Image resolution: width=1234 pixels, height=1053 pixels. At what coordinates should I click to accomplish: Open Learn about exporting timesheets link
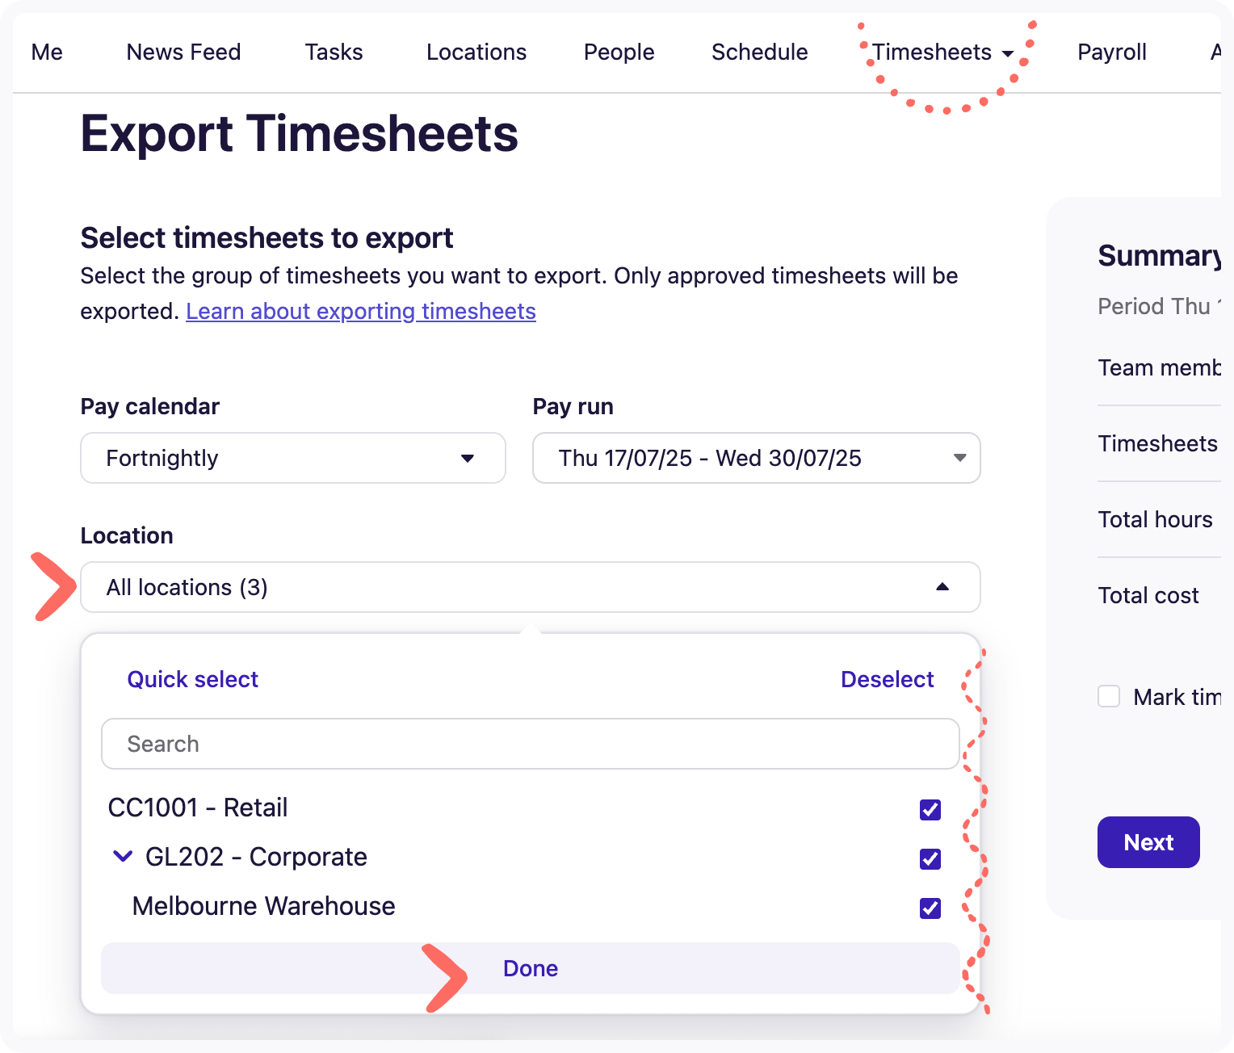pos(360,311)
